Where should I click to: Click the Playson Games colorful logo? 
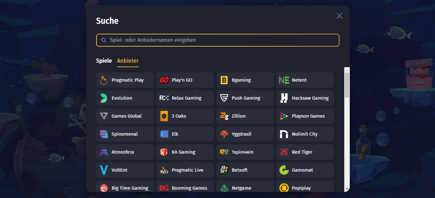point(284,116)
